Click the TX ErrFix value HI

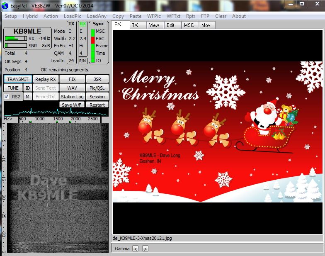[x=70, y=46]
